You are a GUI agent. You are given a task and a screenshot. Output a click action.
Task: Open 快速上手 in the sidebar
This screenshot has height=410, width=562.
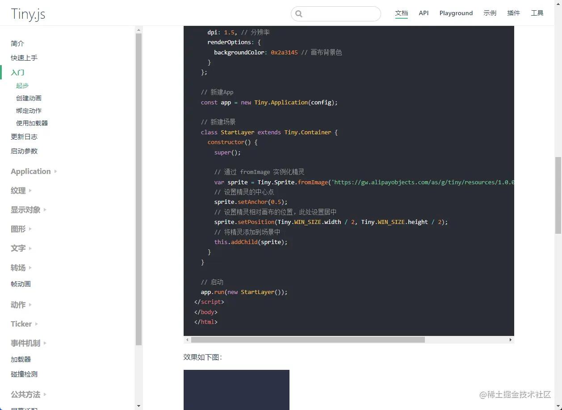click(x=24, y=58)
